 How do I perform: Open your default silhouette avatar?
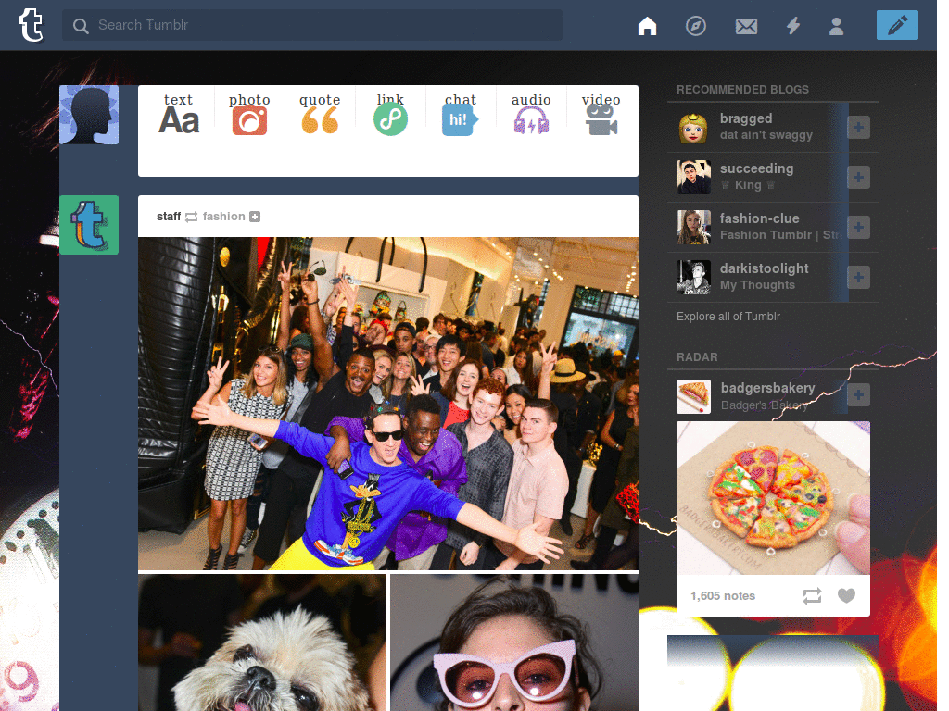point(89,115)
